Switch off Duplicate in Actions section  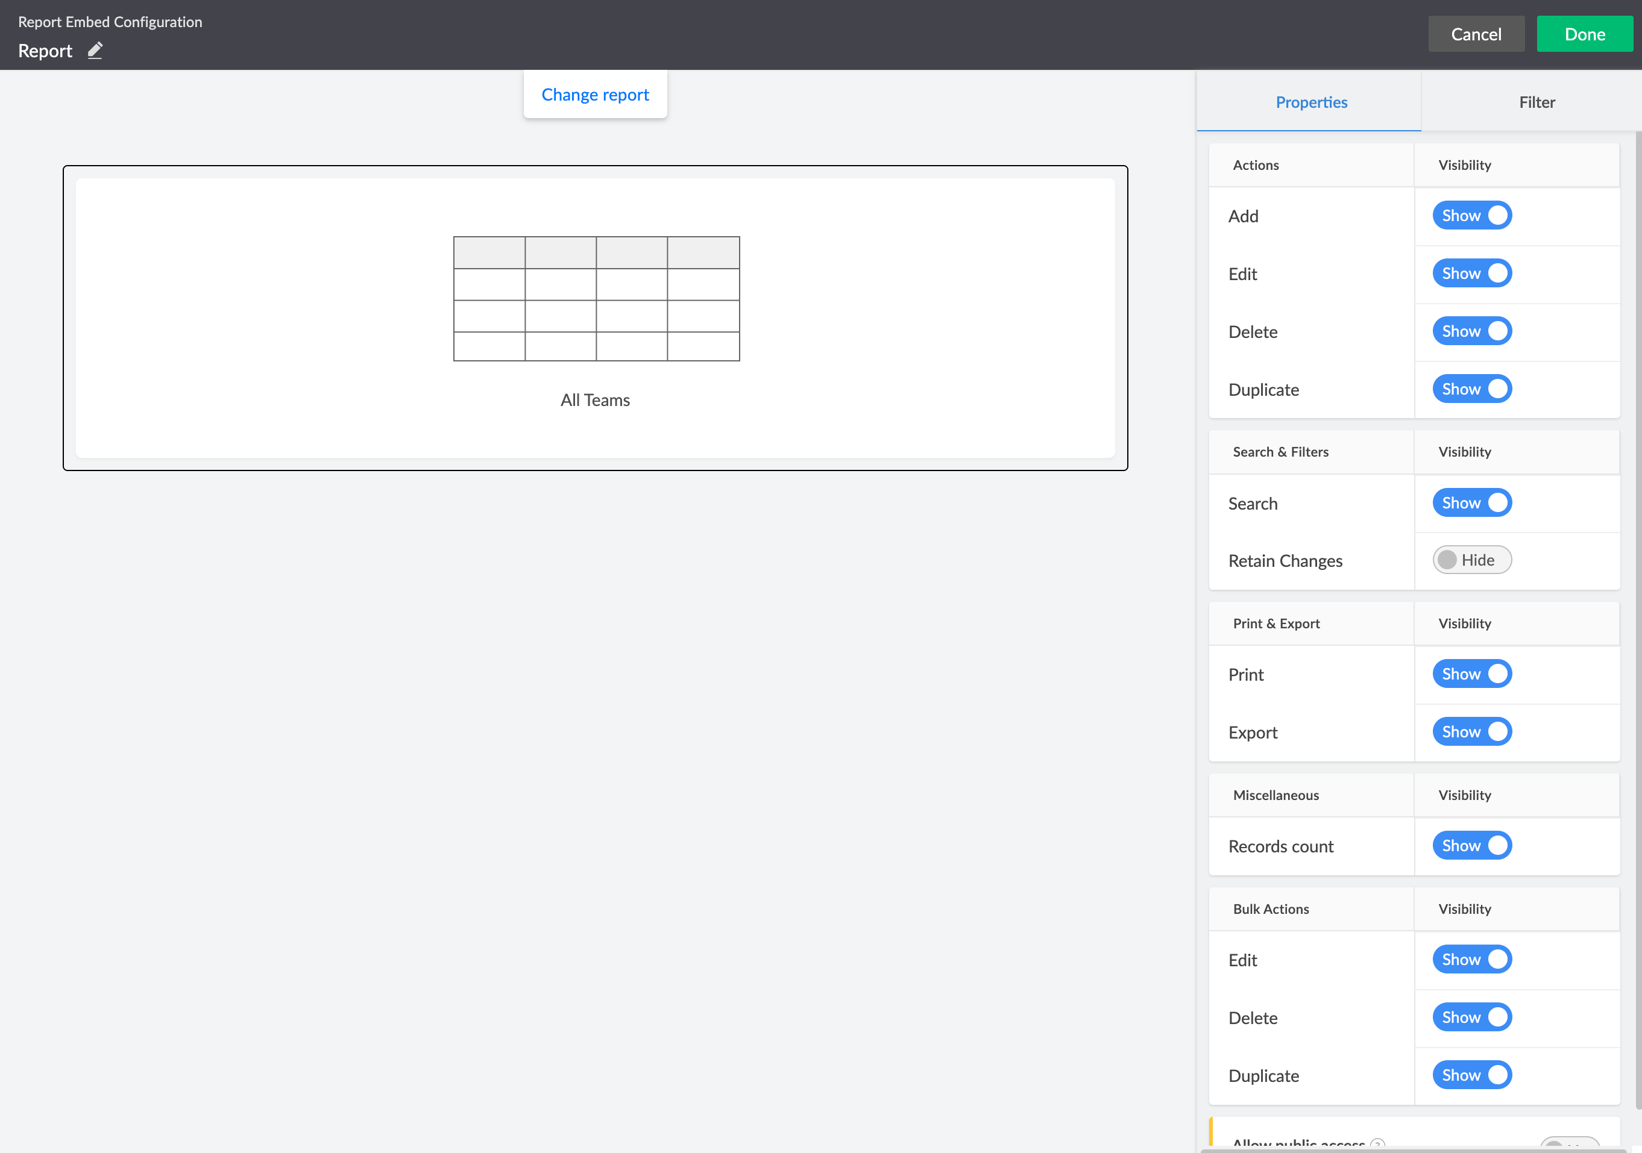(1471, 390)
